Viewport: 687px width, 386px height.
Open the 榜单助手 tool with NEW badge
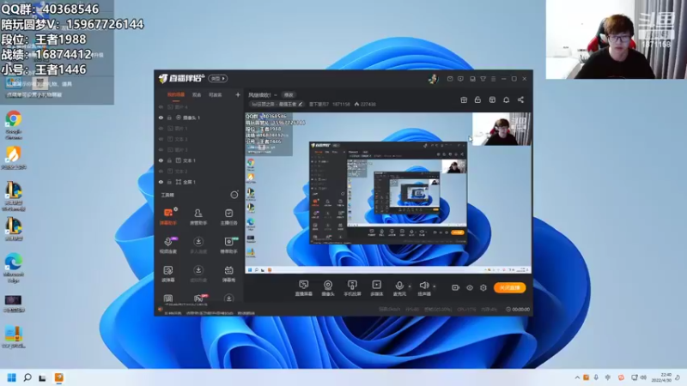click(228, 245)
